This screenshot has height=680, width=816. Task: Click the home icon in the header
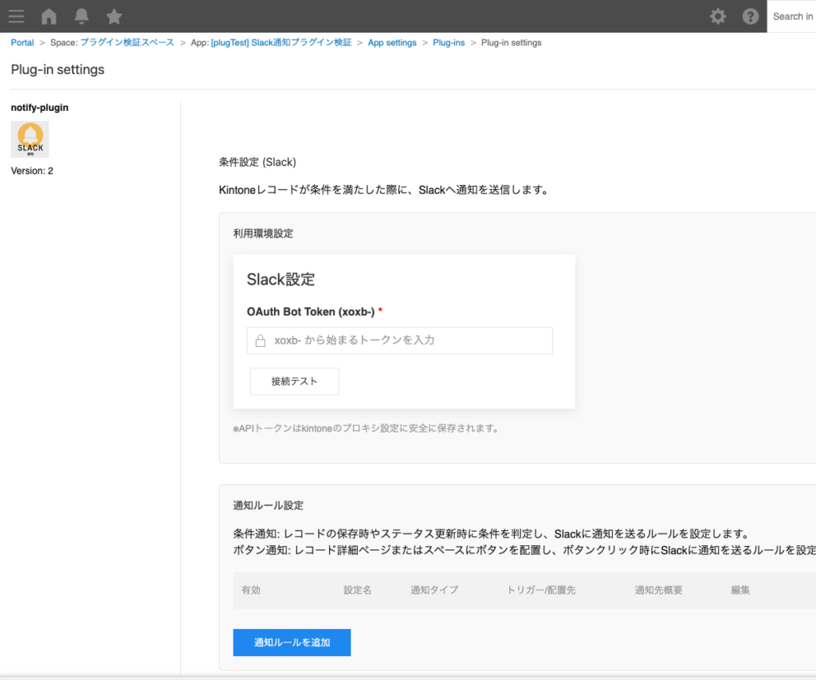[49, 16]
